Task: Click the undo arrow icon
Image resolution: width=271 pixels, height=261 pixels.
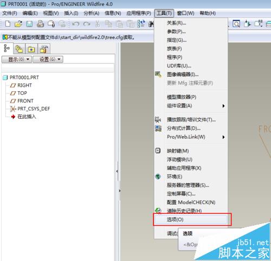Action: [75, 24]
